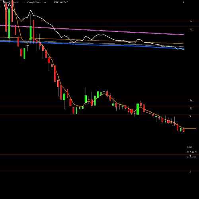Image resolution: width=199 pixels, height=199 pixels.
Task: Click the "Weekly charts" title label
Action: [11, 2]
